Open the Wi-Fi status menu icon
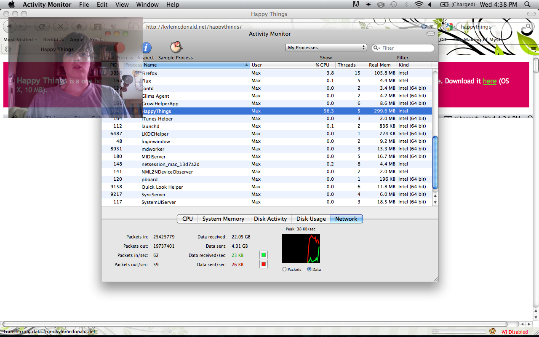This screenshot has width=539, height=337. pyautogui.click(x=419, y=5)
